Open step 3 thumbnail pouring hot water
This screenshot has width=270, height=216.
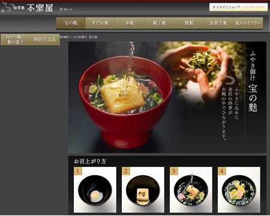(191, 190)
